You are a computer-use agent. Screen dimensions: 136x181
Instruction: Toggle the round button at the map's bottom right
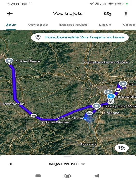pyautogui.click(x=122, y=148)
